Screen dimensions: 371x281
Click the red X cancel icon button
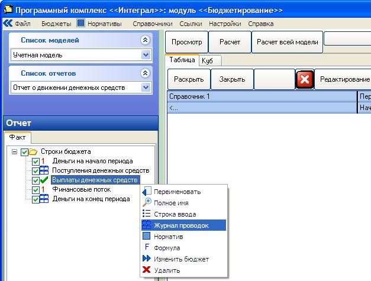305,79
